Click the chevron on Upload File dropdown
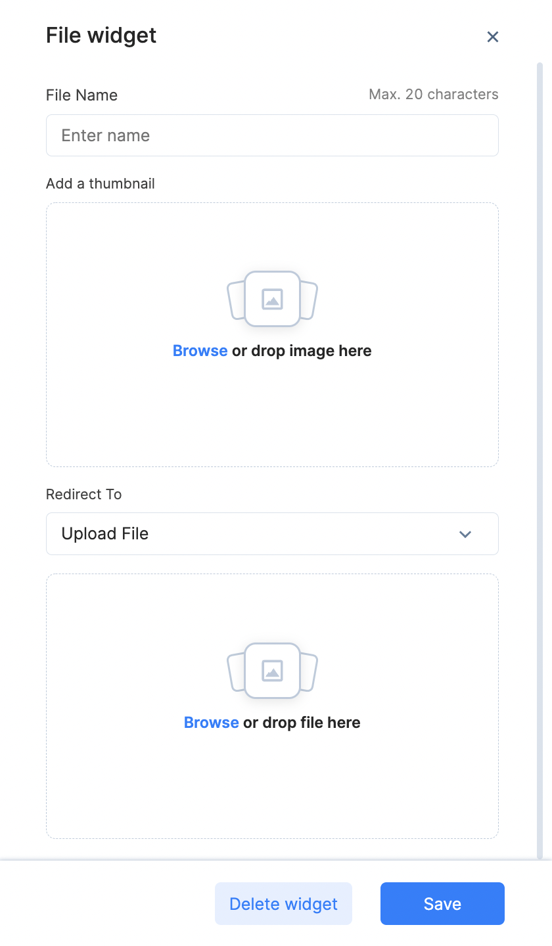552x946 pixels. click(x=465, y=534)
